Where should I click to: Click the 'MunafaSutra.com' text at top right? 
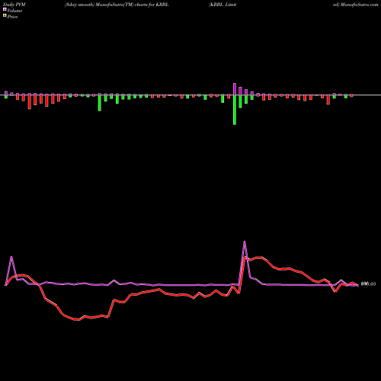359,5
